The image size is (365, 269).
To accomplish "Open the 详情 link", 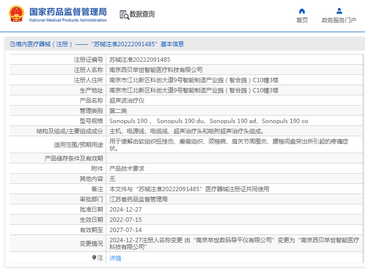I will pyautogui.click(x=115, y=258).
